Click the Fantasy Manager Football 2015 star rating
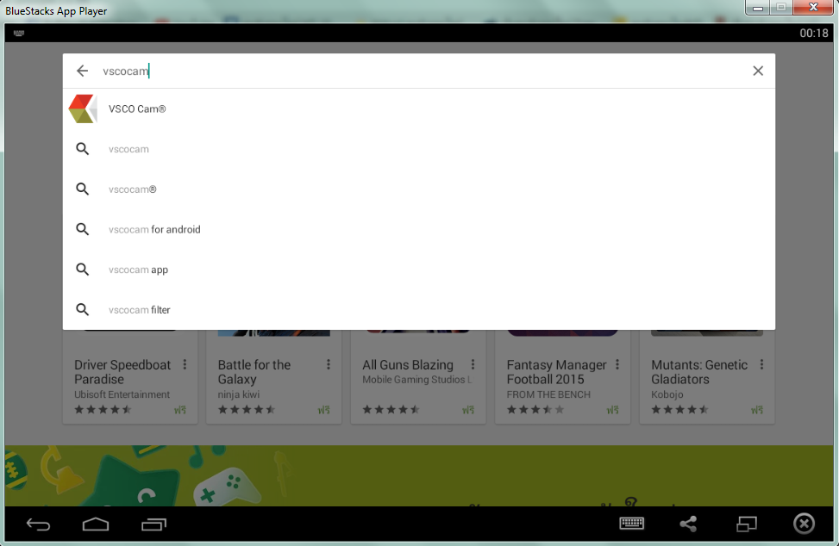Viewport: 839px width, 546px height. [535, 410]
